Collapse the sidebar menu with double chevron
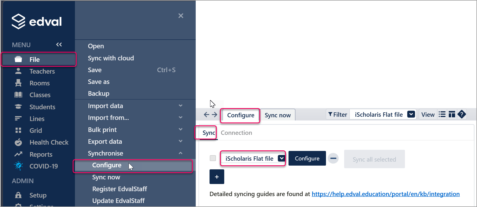This screenshot has height=207, width=477. (59, 45)
